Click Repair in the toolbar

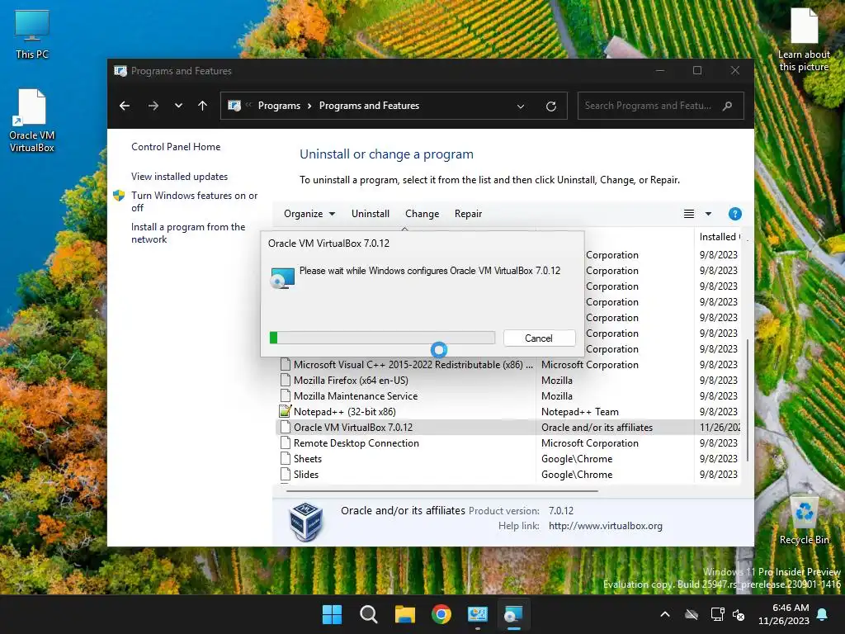468,214
